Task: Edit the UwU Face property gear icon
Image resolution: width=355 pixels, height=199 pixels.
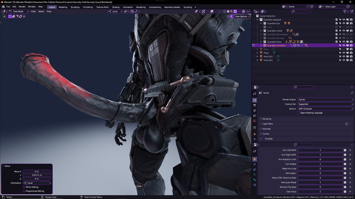Action: tap(345, 192)
